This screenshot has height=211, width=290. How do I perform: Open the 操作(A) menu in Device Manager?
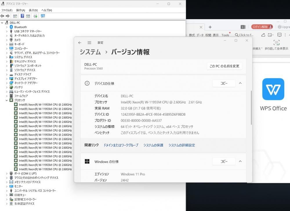tap(21, 10)
